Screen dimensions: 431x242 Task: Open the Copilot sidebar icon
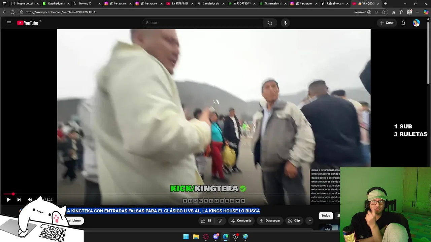[426, 12]
